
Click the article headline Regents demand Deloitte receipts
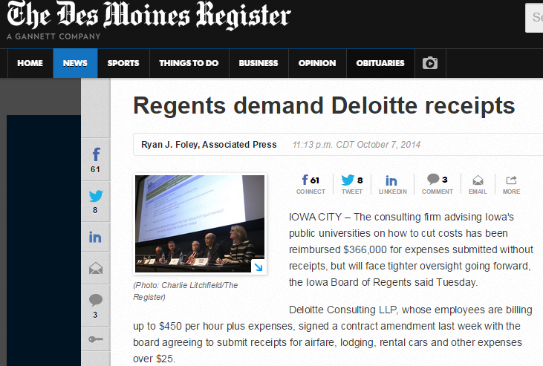tap(324, 105)
